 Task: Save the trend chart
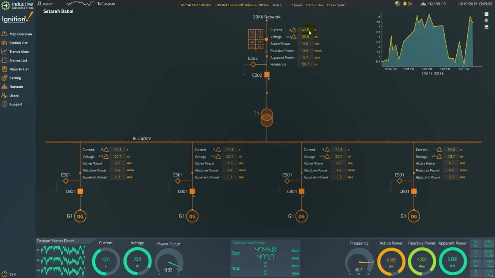[x=486, y=27]
